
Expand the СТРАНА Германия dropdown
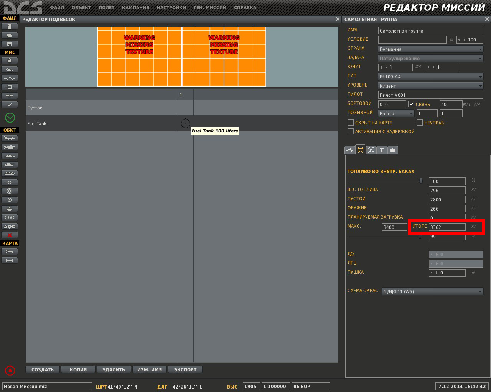(x=431, y=49)
